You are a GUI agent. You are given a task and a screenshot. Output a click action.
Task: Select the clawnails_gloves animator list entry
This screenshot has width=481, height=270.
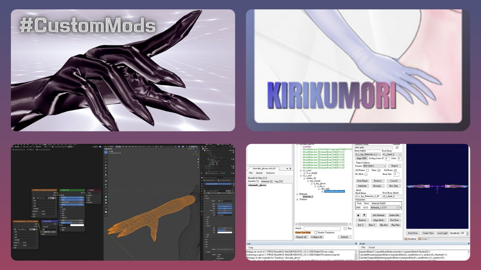click(x=257, y=185)
